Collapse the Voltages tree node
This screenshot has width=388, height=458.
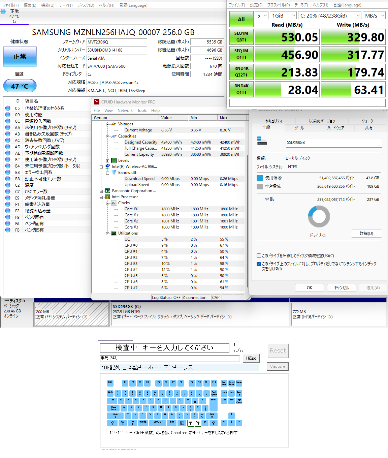pos(107,124)
